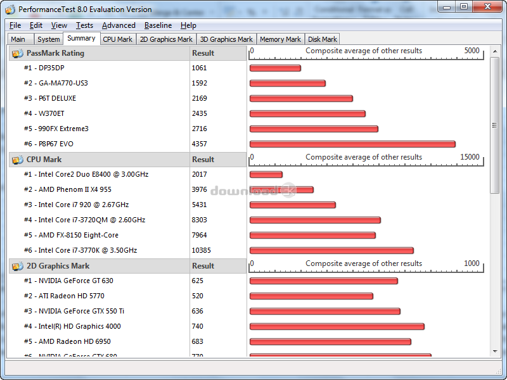The height and width of the screenshot is (380, 507).
Task: Open the File menu
Action: [x=15, y=25]
